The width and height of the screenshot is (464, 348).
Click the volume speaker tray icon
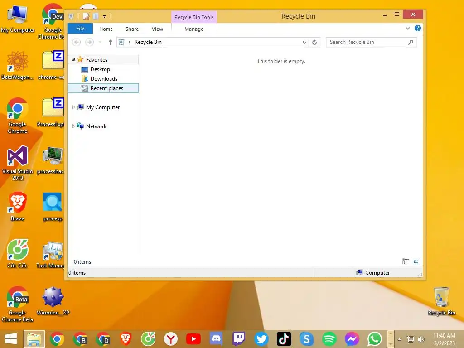click(x=421, y=339)
